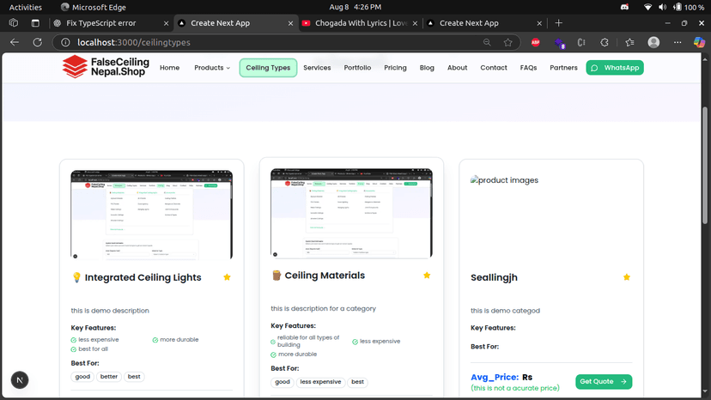Click the green WhatsApp button
Image resolution: width=711 pixels, height=400 pixels.
tap(615, 68)
